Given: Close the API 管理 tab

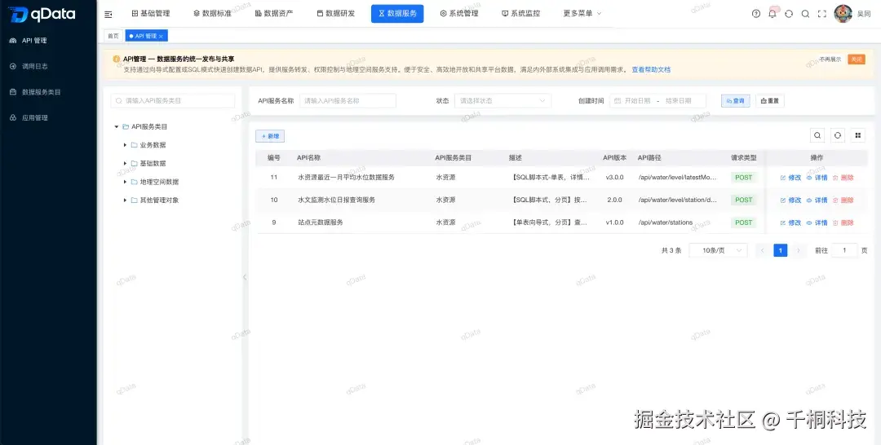Looking at the screenshot, I should click(x=161, y=36).
